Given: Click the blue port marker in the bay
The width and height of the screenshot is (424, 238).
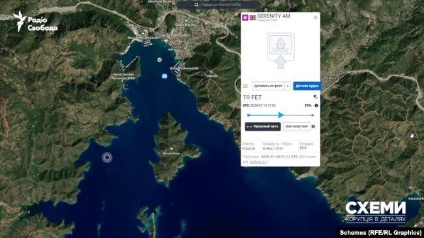Looking at the screenshot, I should tap(164, 76).
